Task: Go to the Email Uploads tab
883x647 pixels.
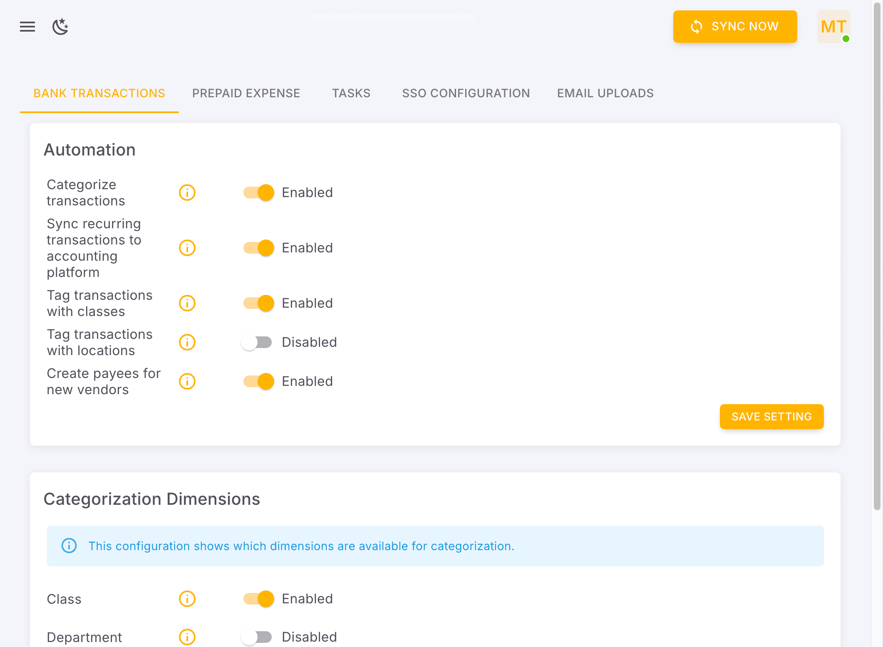Action: (x=605, y=93)
